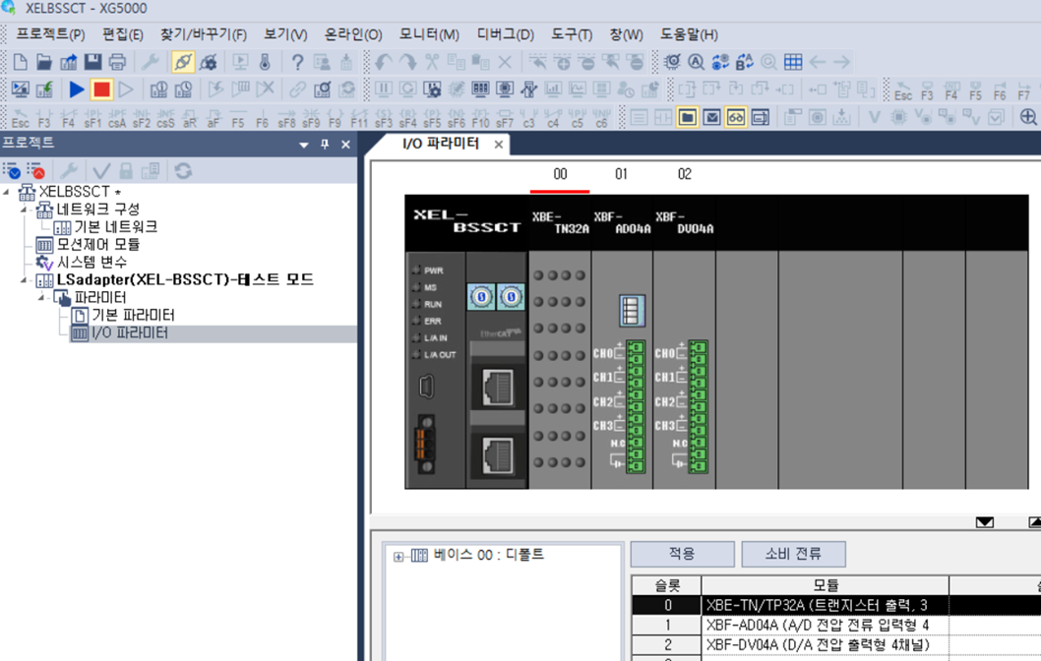Click the question mark help icon
The image size is (1041, 661).
tap(297, 62)
